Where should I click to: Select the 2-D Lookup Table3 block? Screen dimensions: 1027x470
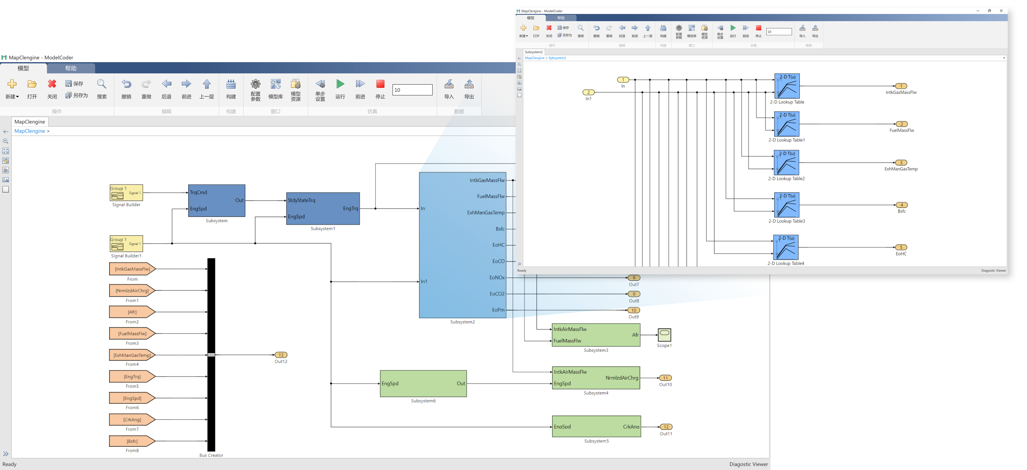pos(787,205)
